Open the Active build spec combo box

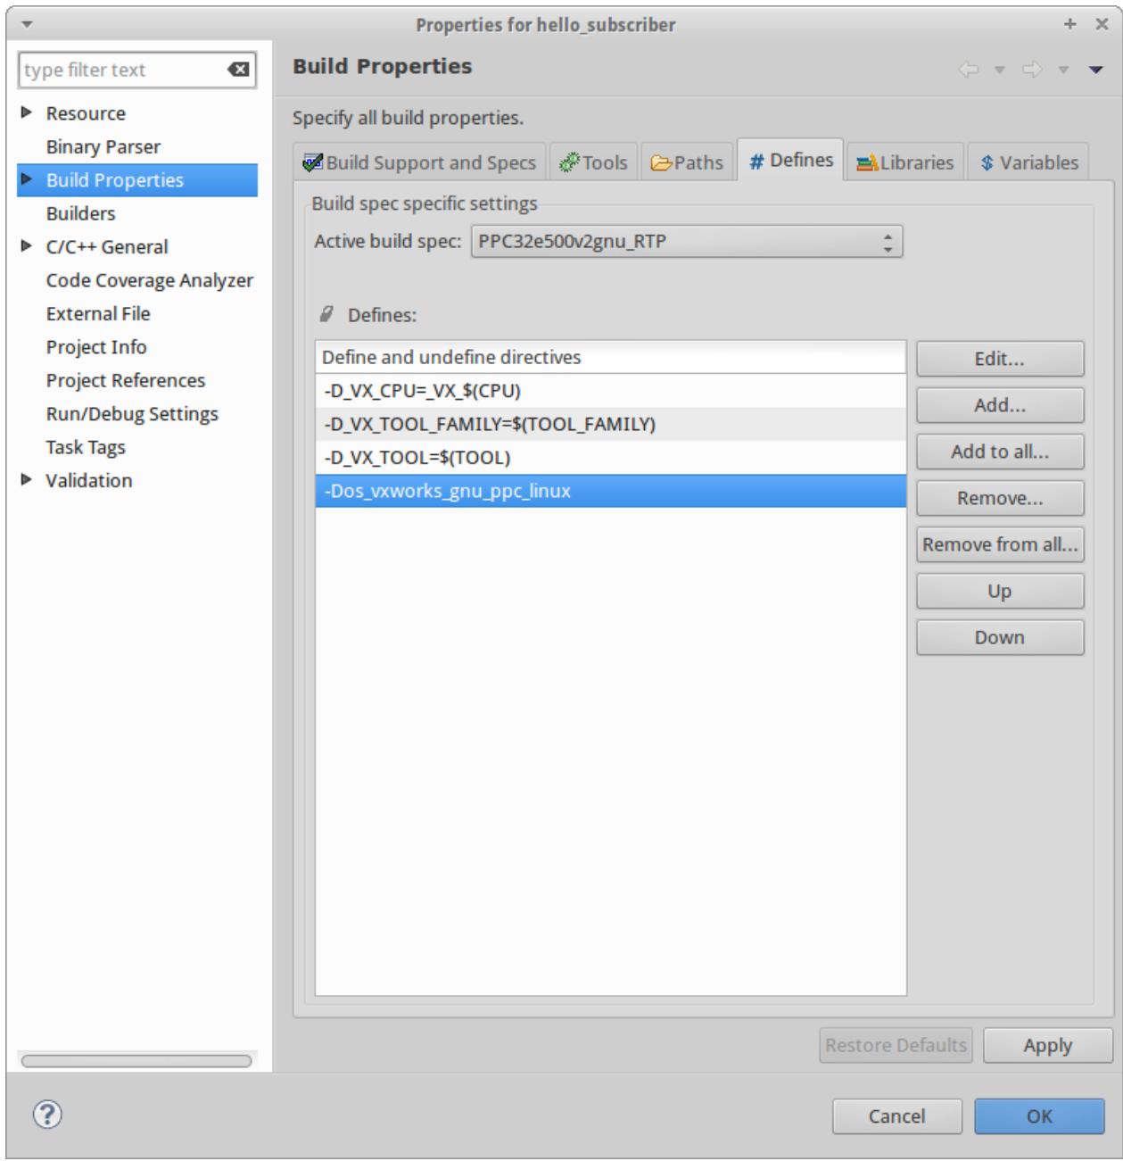(687, 241)
